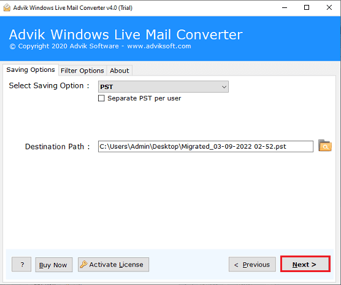341x285 pixels.
Task: Go back with the Previous button
Action: click(252, 265)
